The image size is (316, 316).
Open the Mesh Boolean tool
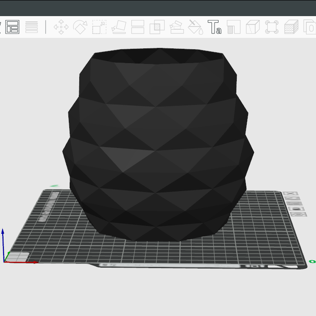click(157, 27)
